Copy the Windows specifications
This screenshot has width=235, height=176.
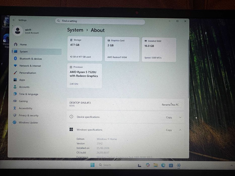pos(169,130)
